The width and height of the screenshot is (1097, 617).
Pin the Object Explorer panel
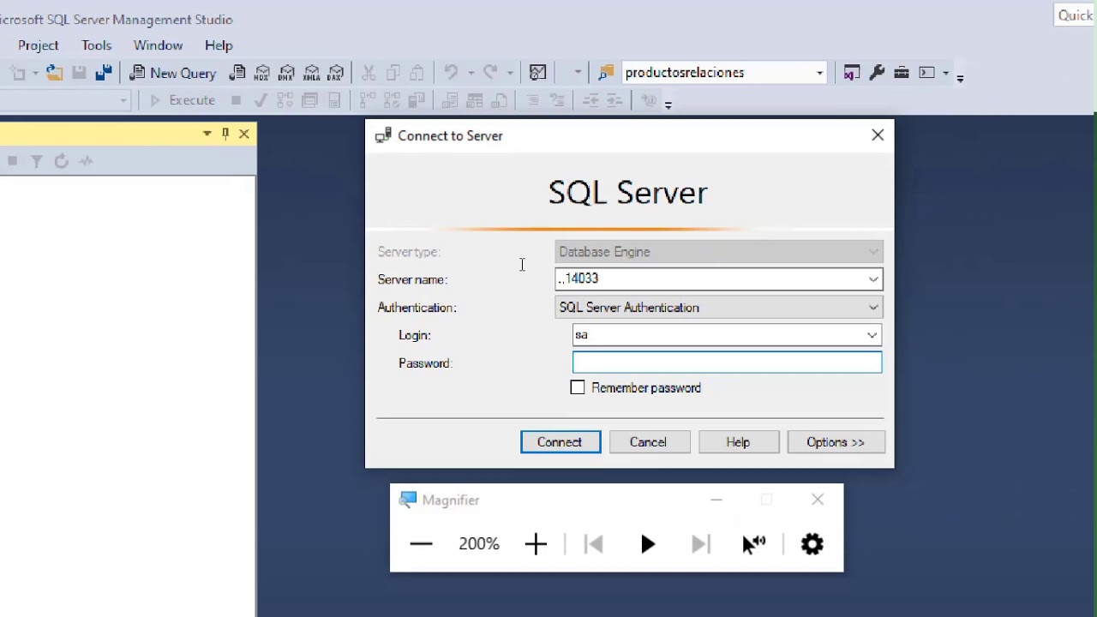click(x=225, y=134)
